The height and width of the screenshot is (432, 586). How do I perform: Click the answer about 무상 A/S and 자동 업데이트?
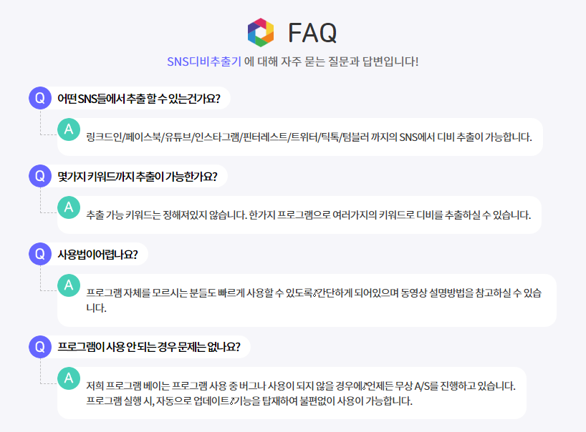299,393
